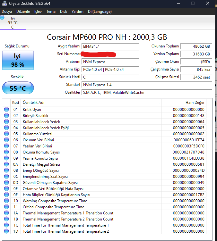Select the C: drive tab showing İyi 55 °C
This screenshot has height=241, width=217.
pos(13,22)
